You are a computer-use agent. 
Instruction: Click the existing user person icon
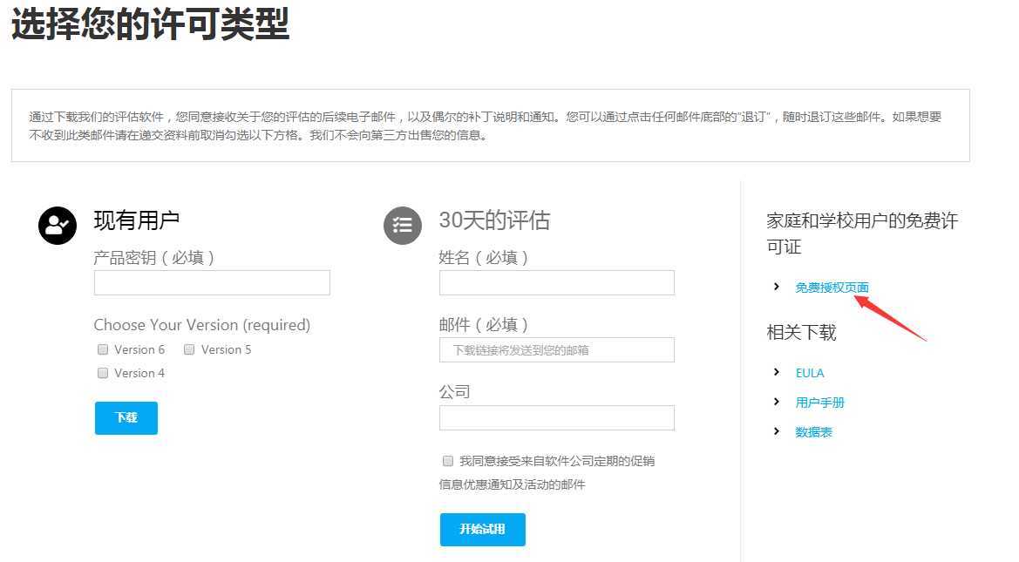tap(57, 226)
